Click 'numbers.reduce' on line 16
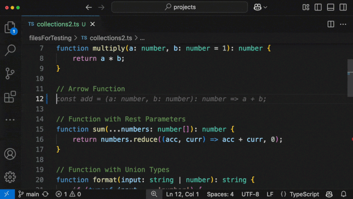This screenshot has height=199, width=353. (x=129, y=139)
